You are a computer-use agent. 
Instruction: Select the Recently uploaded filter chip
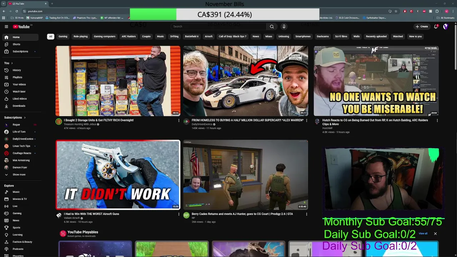click(376, 36)
